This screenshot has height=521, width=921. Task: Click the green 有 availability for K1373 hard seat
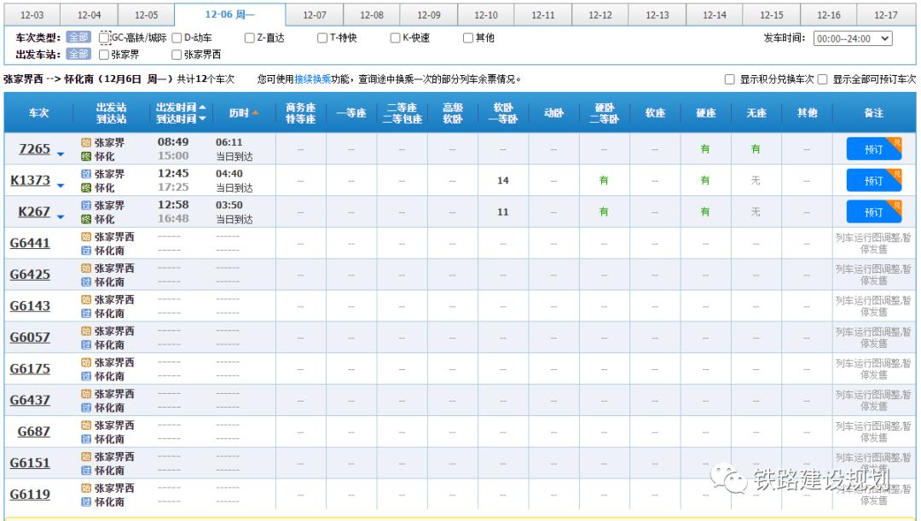click(x=704, y=180)
